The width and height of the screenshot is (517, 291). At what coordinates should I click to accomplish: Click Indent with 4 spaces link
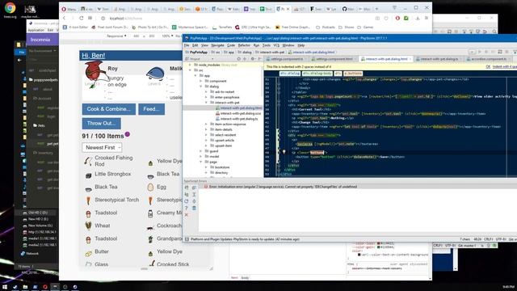pyautogui.click(x=505, y=66)
